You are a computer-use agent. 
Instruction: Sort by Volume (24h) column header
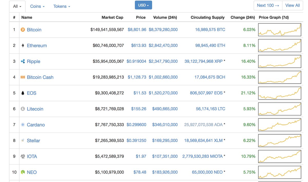coord(165,17)
